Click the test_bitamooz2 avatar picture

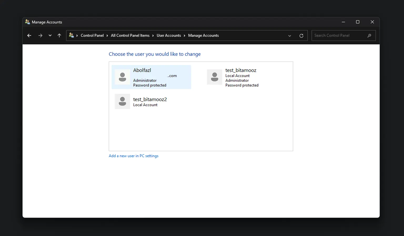[x=122, y=101]
